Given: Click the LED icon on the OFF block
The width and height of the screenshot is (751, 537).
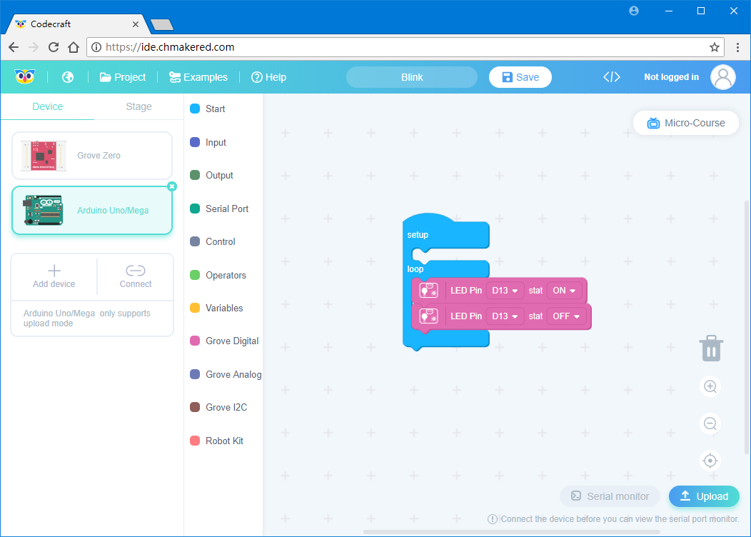Looking at the screenshot, I should pyautogui.click(x=428, y=316).
